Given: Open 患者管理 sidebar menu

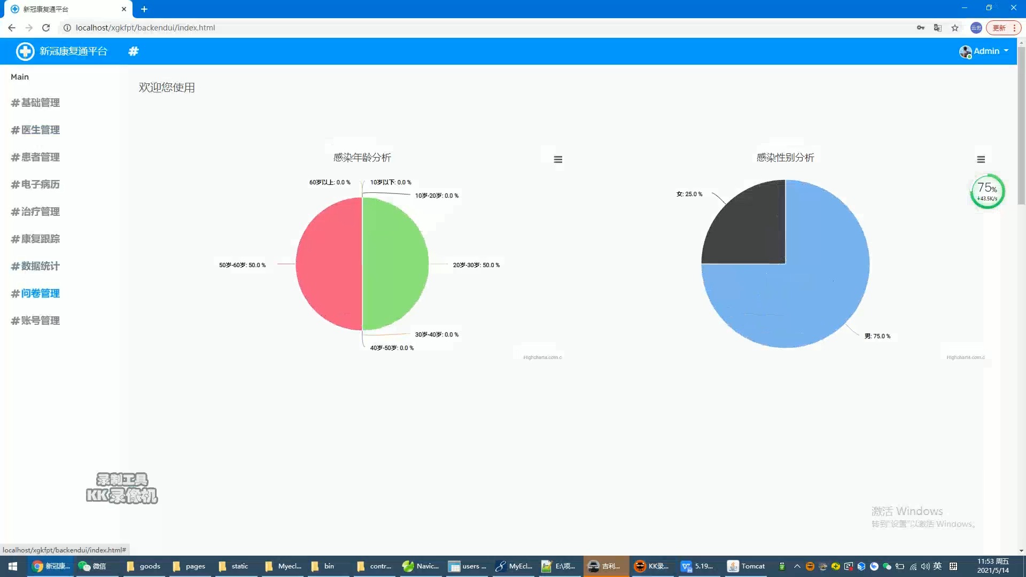Looking at the screenshot, I should pyautogui.click(x=35, y=157).
